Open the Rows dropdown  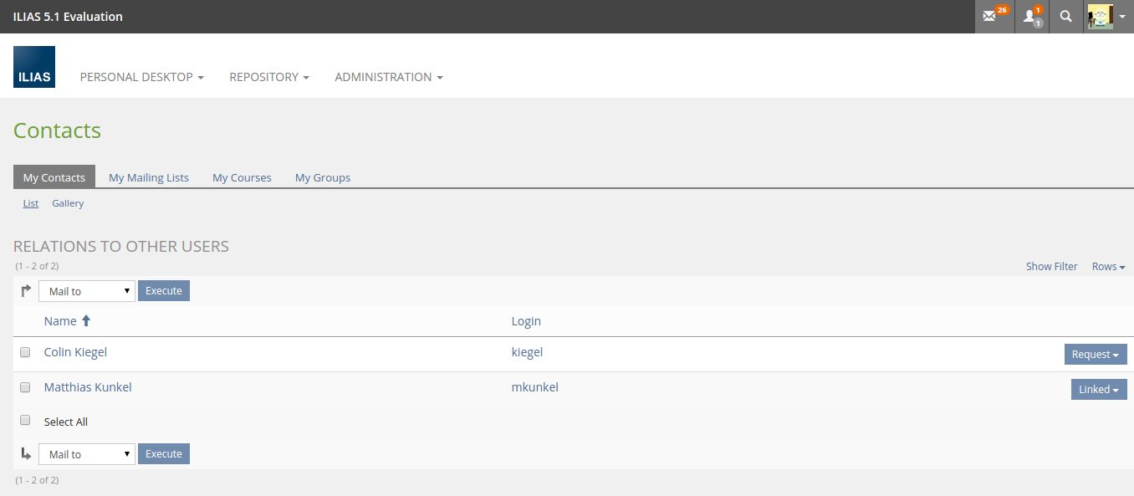(x=1108, y=267)
